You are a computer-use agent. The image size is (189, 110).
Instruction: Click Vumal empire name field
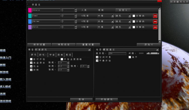click(x=46, y=16)
